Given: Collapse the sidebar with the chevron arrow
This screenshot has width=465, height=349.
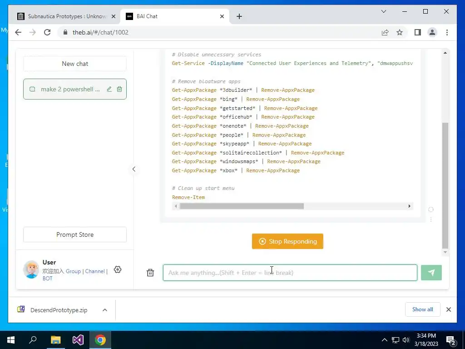Looking at the screenshot, I should (134, 169).
